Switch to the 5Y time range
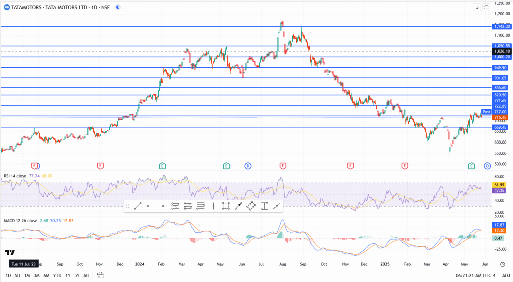This screenshot has width=513, height=282. pyautogui.click(x=77, y=276)
